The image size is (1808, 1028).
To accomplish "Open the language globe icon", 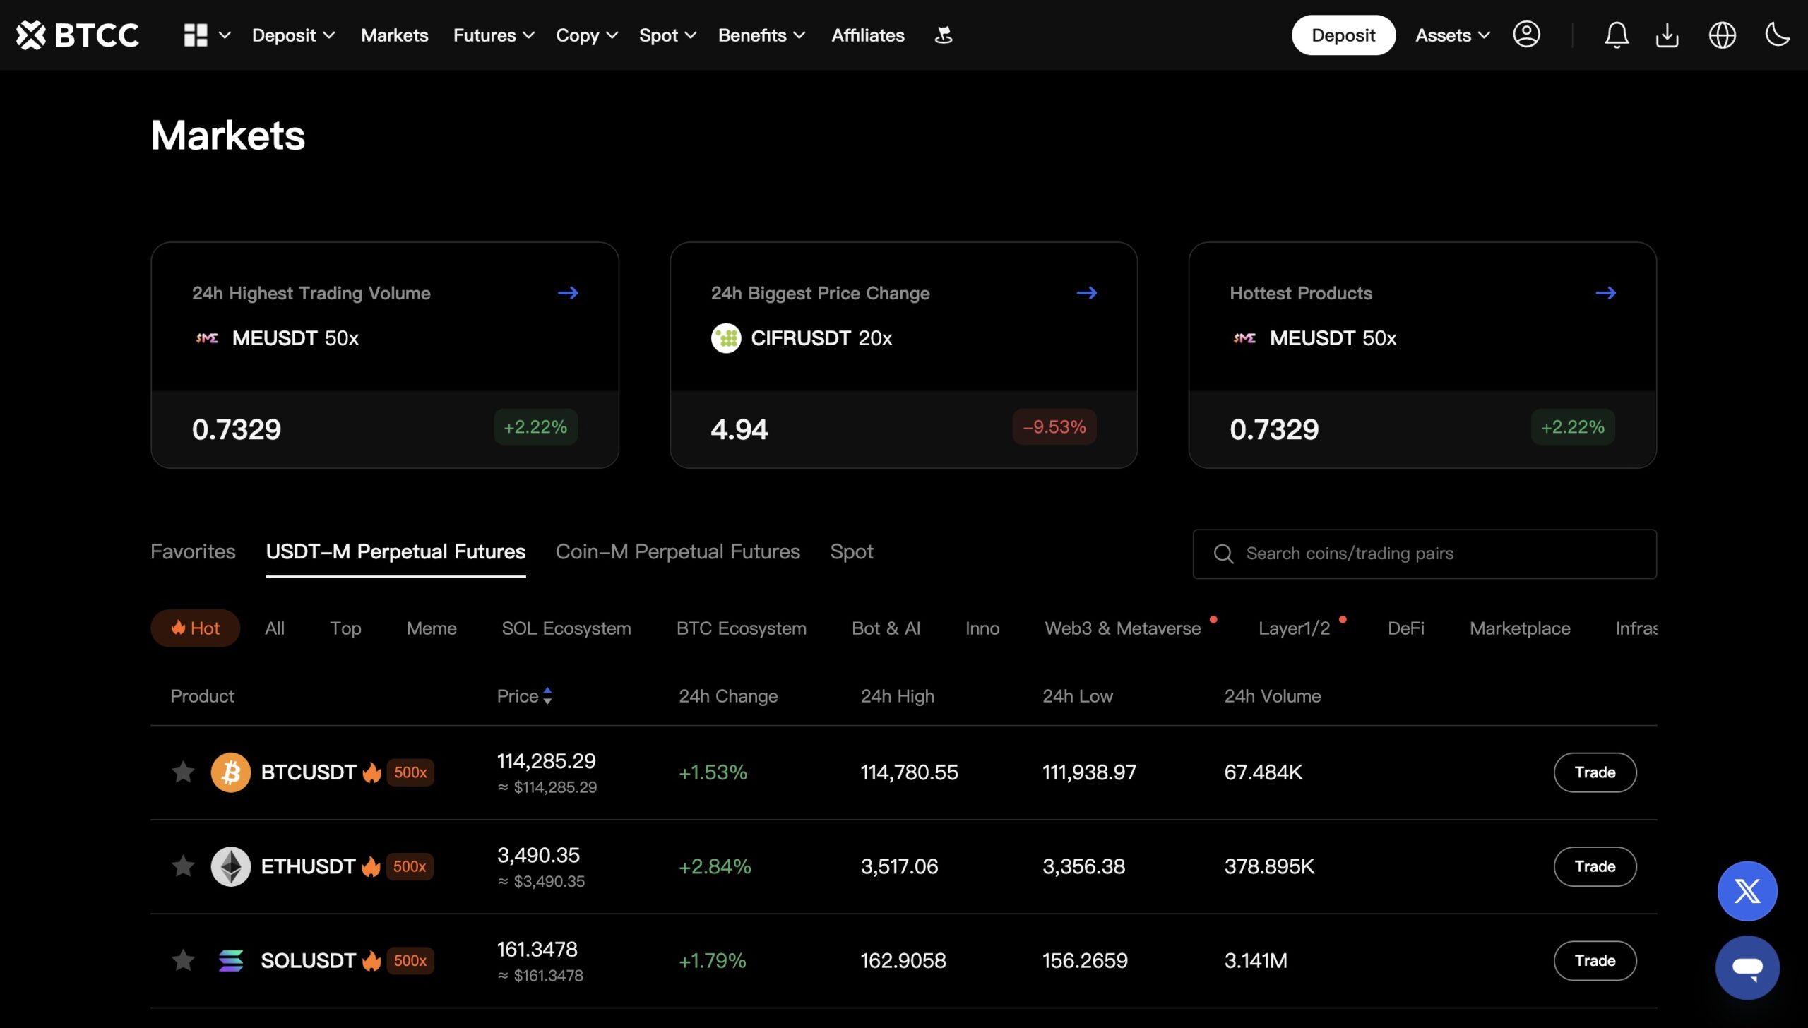I will click(1722, 35).
